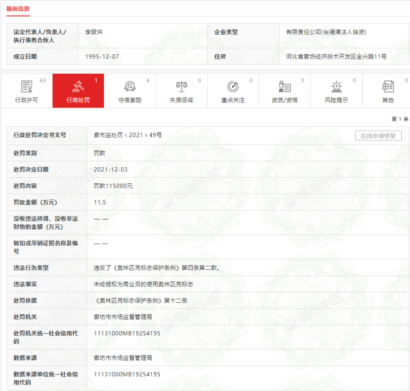
Task: Click the 69 count on 行政许可
Action: 43,81
